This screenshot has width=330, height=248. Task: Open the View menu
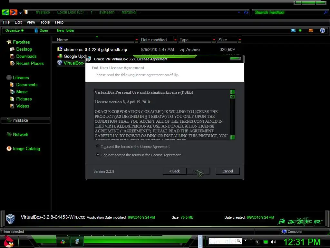point(31,22)
